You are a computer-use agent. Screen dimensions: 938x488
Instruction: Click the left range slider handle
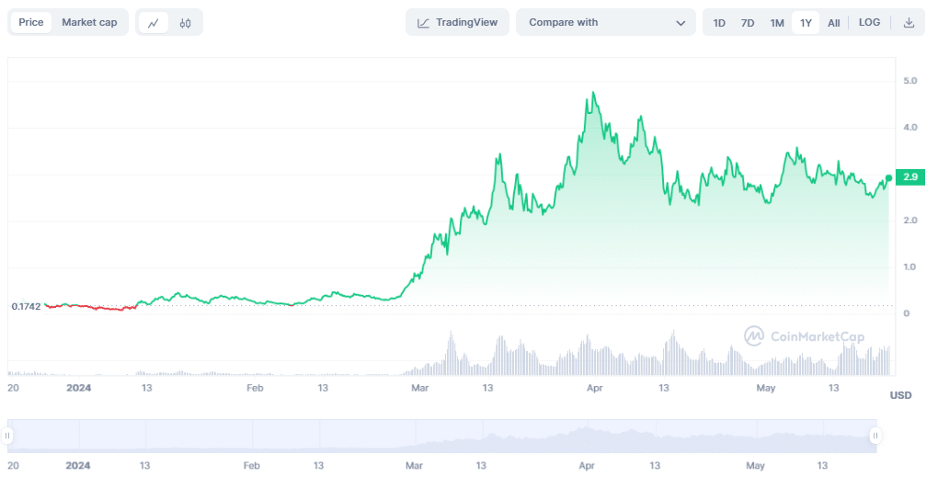tap(8, 436)
